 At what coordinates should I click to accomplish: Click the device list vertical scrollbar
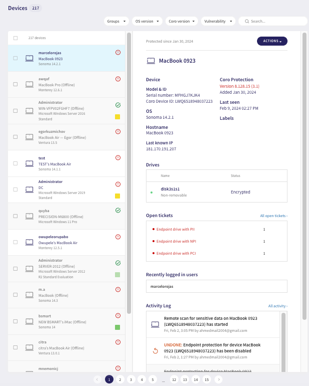click(x=129, y=173)
